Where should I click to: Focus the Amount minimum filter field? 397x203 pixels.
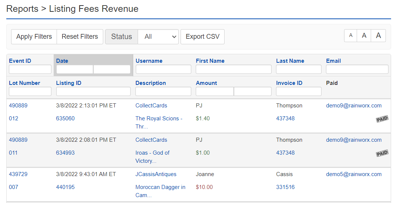coord(215,92)
